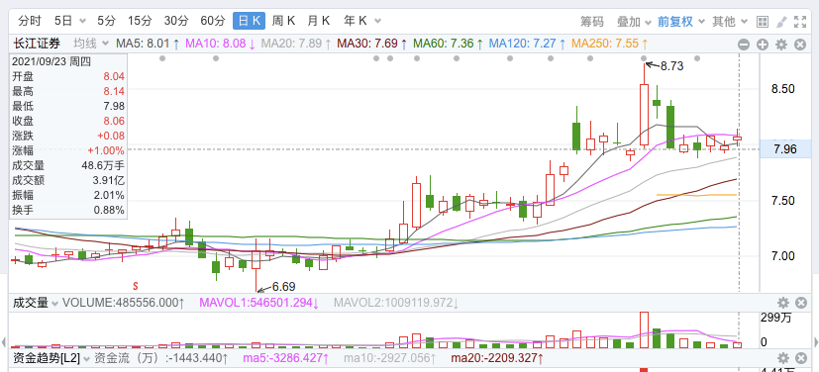The width and height of the screenshot is (819, 372).
Task: Shift chart right with right-edge arrow
Action: pyautogui.click(x=816, y=342)
